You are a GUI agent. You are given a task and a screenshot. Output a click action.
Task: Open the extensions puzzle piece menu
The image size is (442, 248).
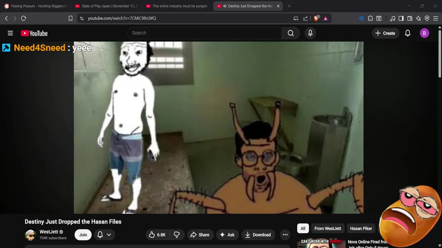(370, 18)
